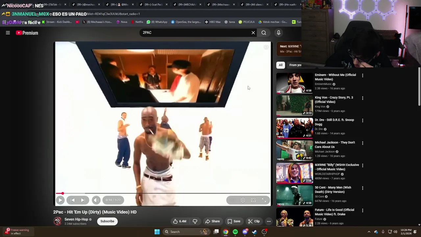Select the All filter chip
This screenshot has width=421, height=237.
[281, 65]
